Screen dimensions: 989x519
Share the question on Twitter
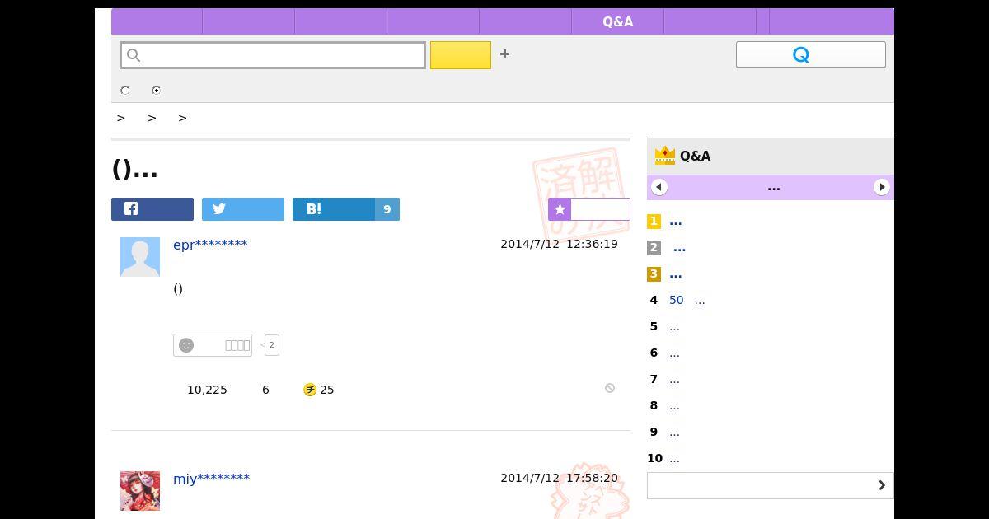click(x=243, y=209)
